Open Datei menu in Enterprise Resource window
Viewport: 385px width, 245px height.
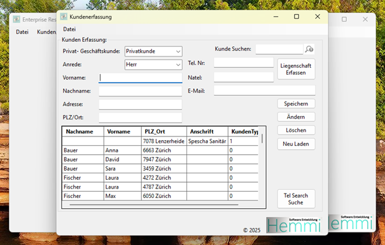coord(22,32)
